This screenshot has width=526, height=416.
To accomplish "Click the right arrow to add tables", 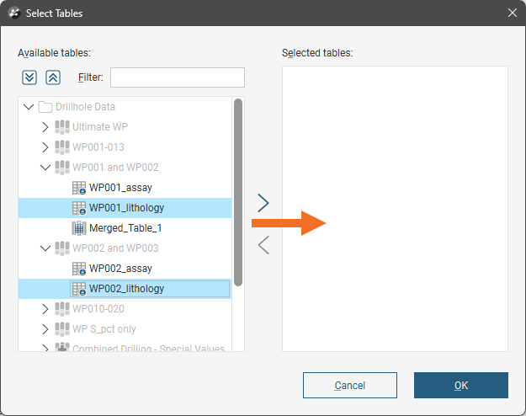I will coord(263,202).
